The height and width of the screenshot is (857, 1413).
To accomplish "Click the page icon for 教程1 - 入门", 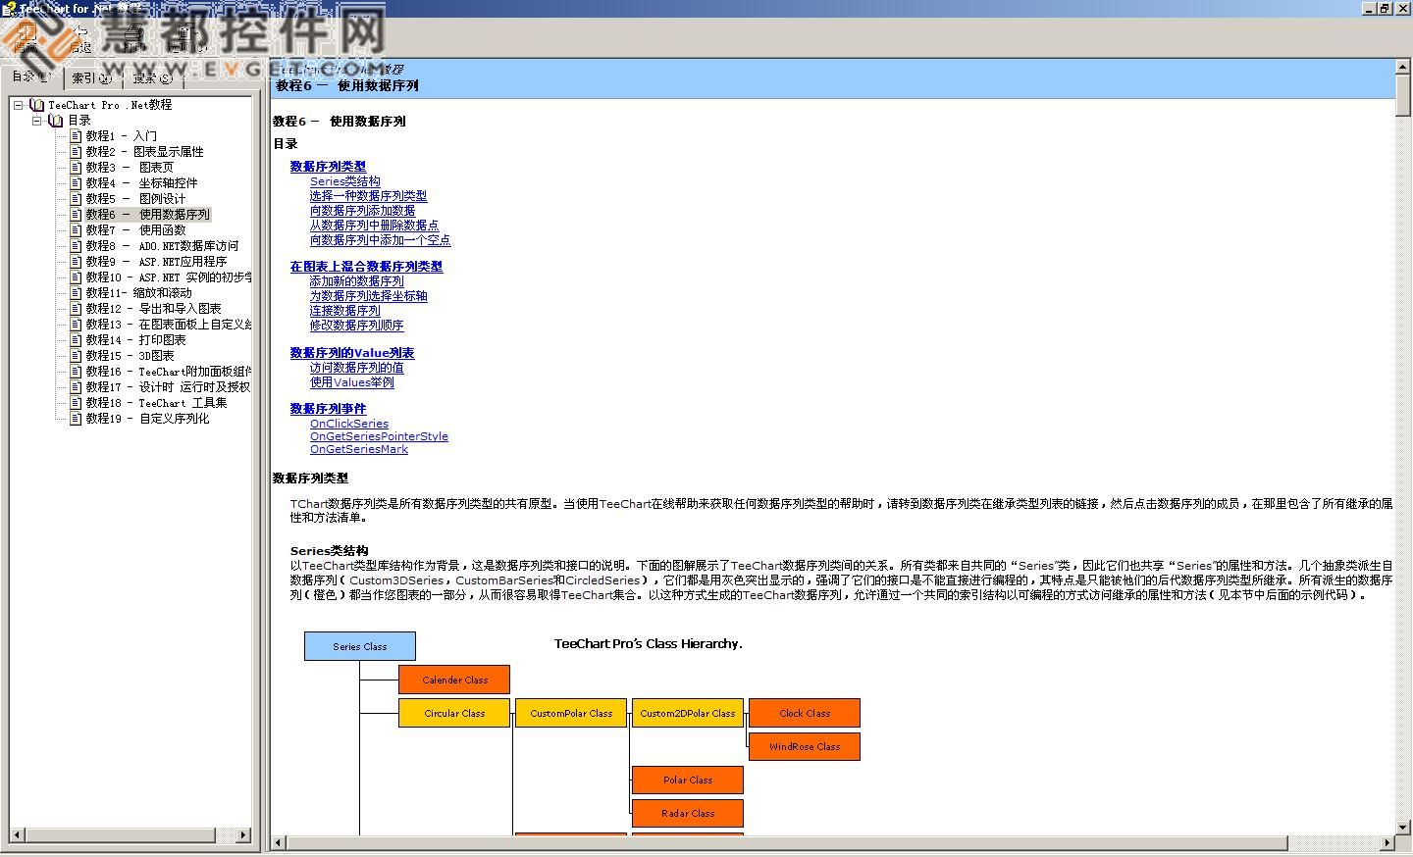I will coord(76,136).
